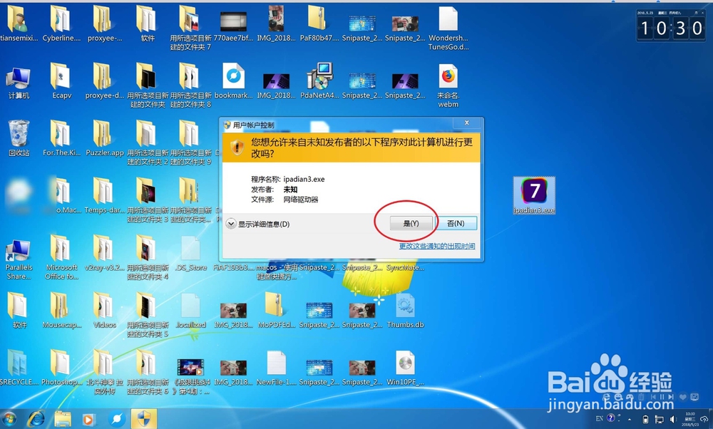This screenshot has width=713, height=429.
Task: Click the 是(Y) button in the UAC dialog
Action: tap(411, 224)
